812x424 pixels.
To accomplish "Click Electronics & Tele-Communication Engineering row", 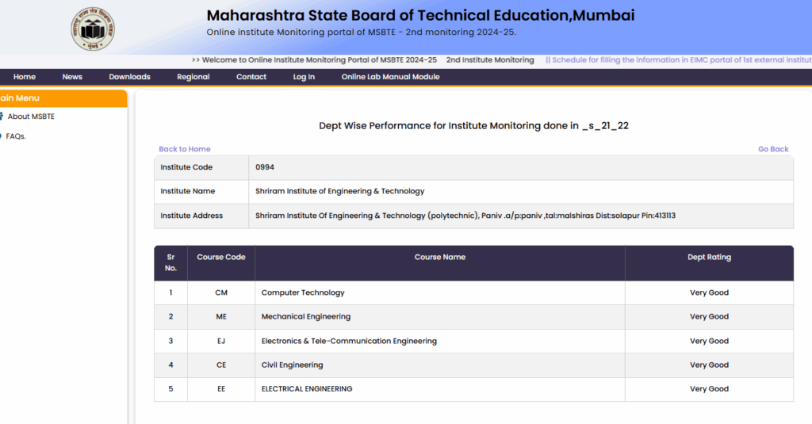I will click(x=349, y=341).
